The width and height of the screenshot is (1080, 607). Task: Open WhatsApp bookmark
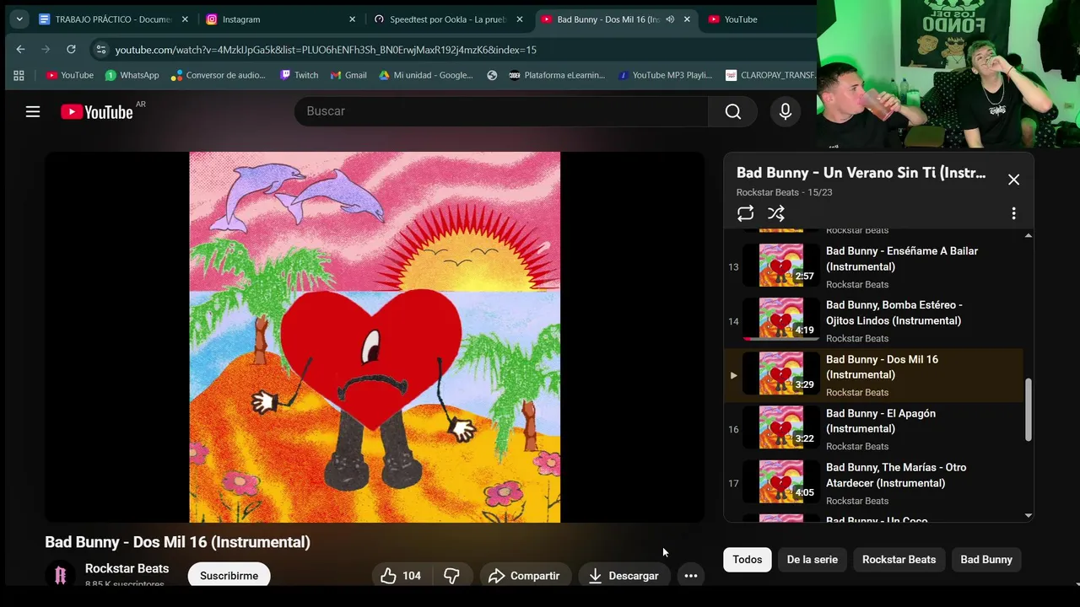(132, 75)
